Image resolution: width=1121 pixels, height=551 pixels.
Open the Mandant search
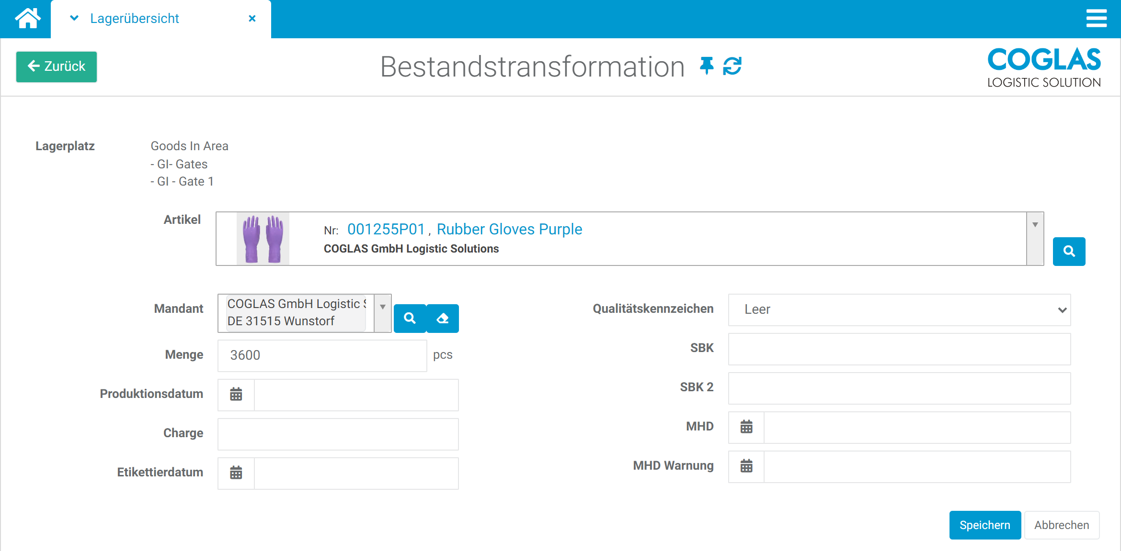coord(410,318)
